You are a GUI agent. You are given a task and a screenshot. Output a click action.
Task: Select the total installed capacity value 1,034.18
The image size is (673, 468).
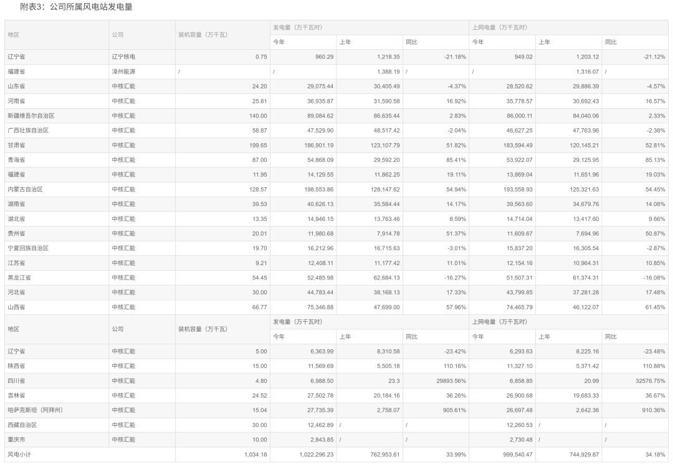(255, 454)
